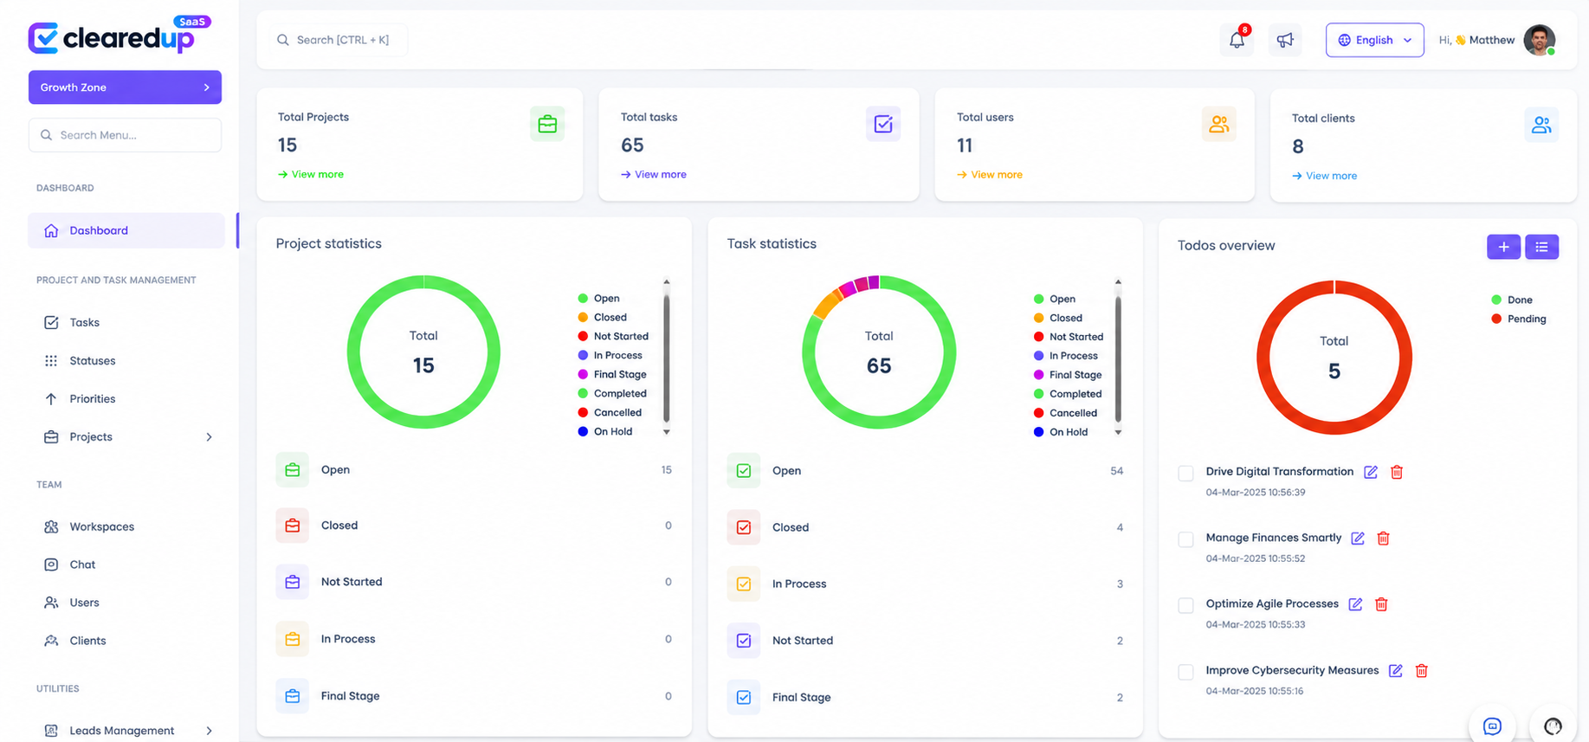Screen dimensions: 1589x742
Task: Open the chat bubble floating icon
Action: (x=1492, y=726)
